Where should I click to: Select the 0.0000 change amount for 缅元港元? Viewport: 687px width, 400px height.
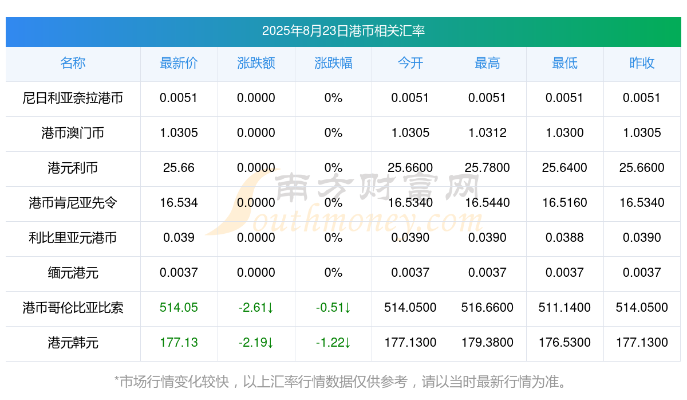pyautogui.click(x=256, y=273)
